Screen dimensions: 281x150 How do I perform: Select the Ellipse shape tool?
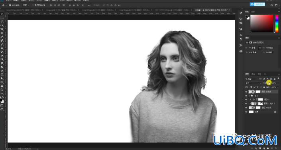tap(2, 82)
